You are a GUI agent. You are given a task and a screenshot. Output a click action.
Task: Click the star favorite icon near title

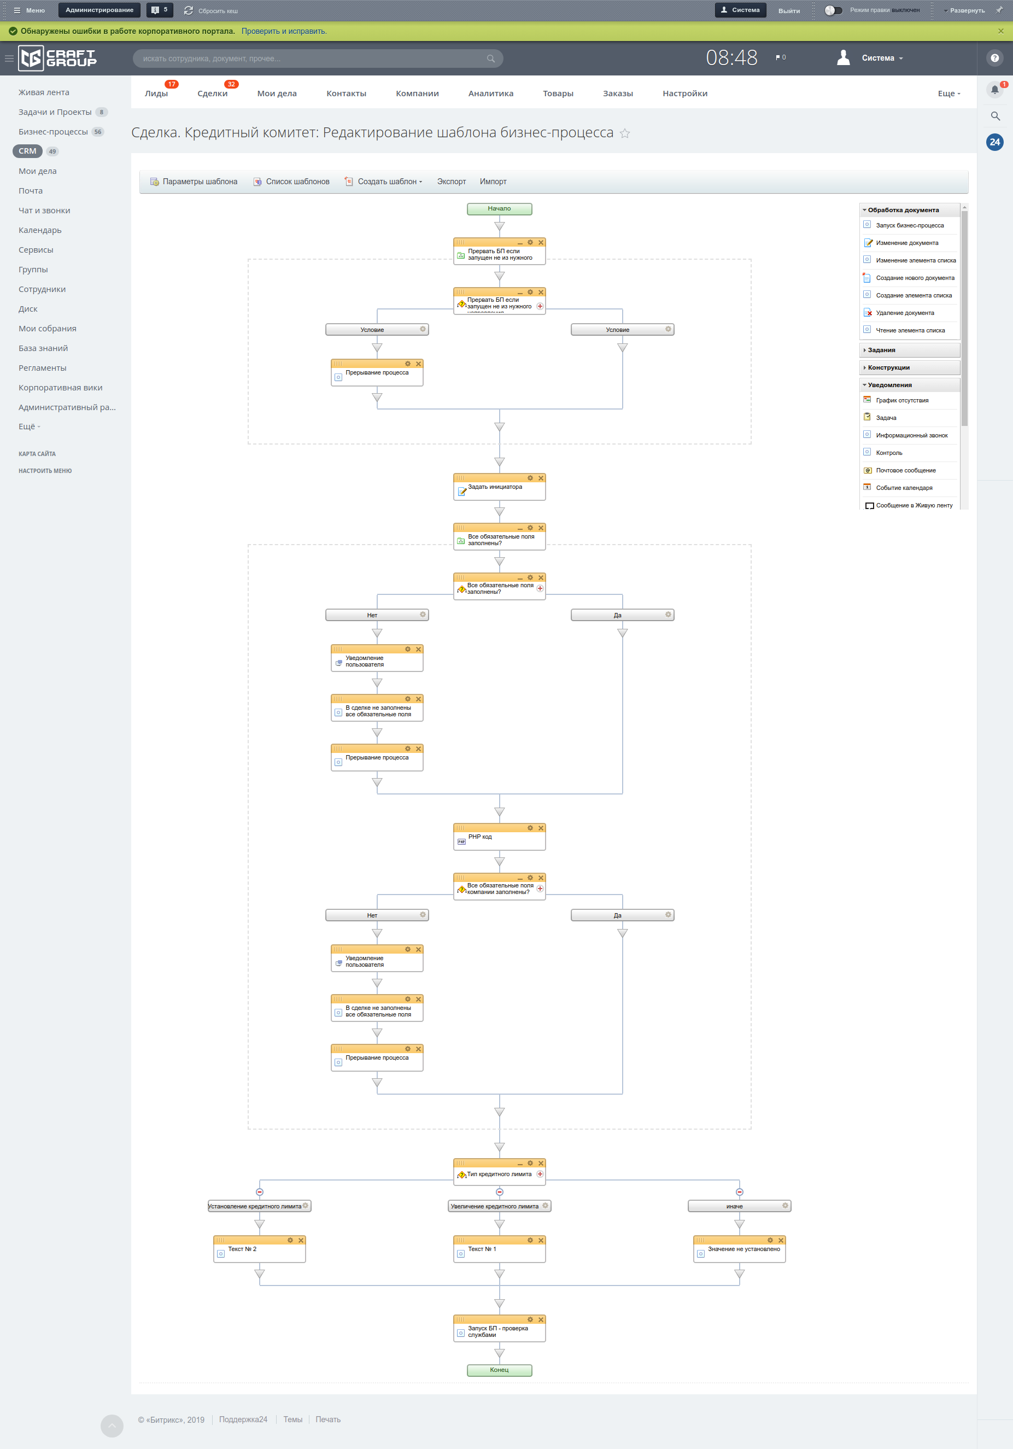[x=624, y=133]
